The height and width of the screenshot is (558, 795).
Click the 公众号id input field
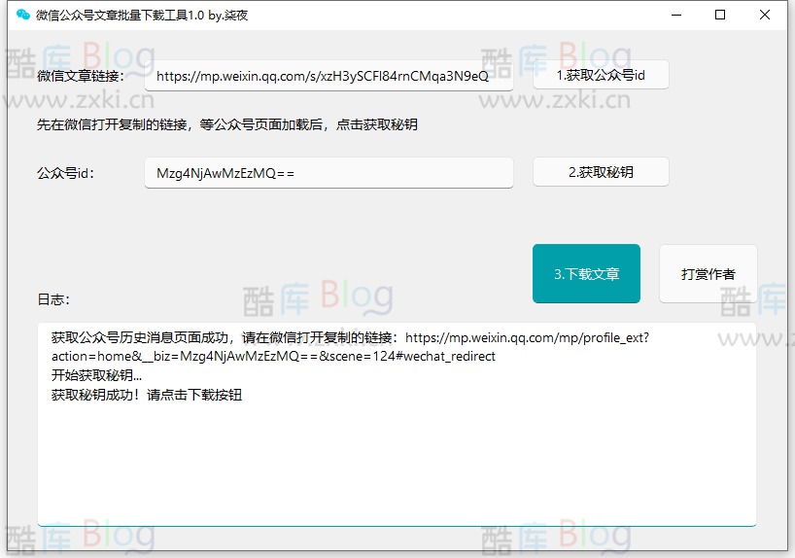328,173
